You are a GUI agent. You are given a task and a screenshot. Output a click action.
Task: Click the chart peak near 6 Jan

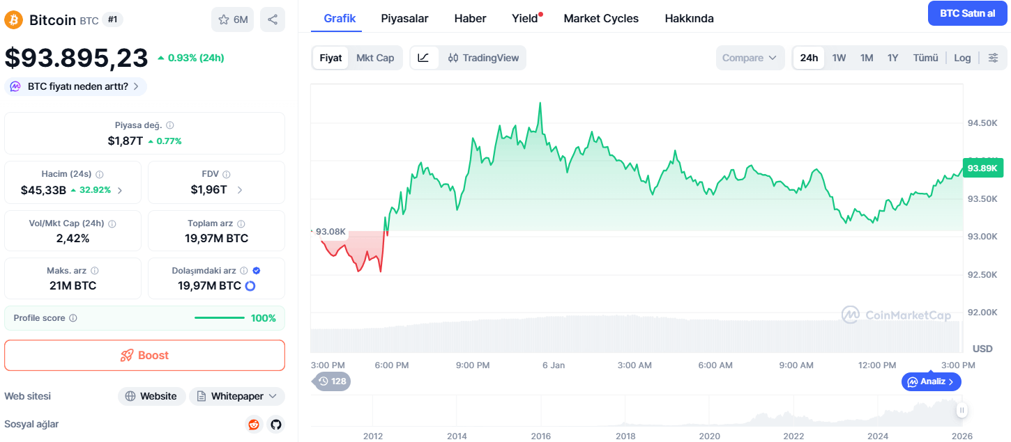point(540,103)
